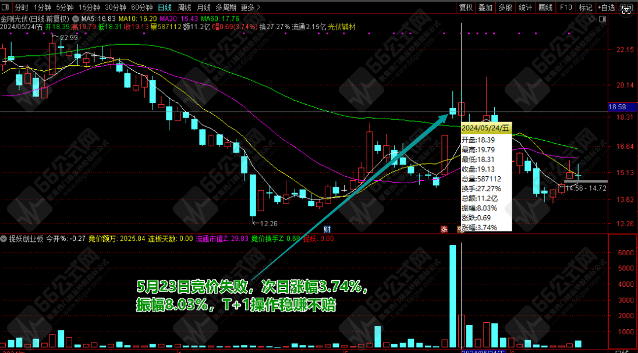The width and height of the screenshot is (638, 353).
Task: Click the 叠加 overlay button
Action: click(485, 8)
